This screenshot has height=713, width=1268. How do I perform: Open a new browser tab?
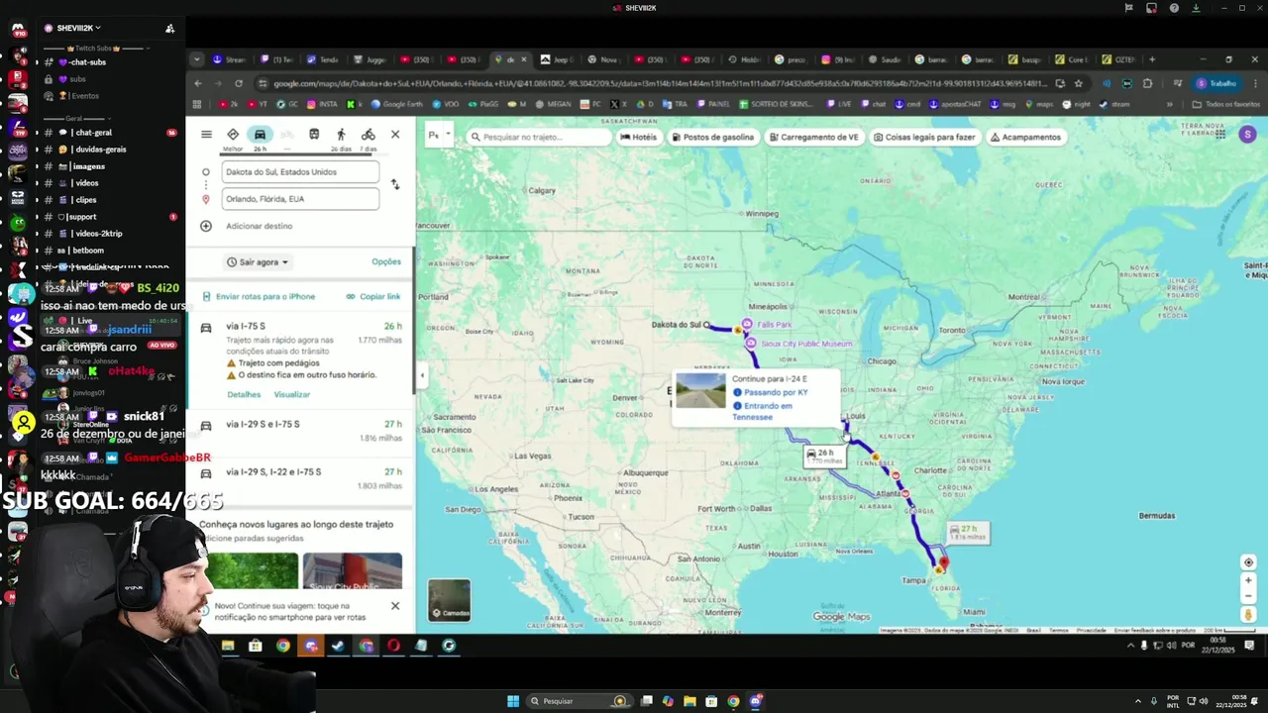[1151, 59]
